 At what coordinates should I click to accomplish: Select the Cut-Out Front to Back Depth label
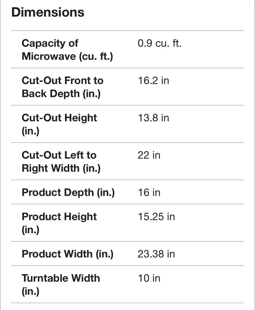(x=62, y=87)
